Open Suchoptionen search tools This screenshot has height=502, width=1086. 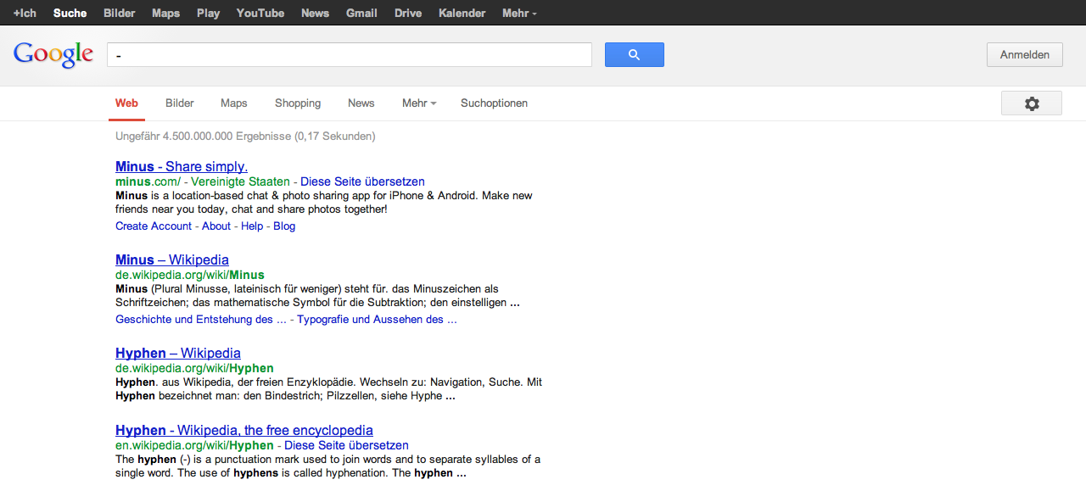coord(494,103)
